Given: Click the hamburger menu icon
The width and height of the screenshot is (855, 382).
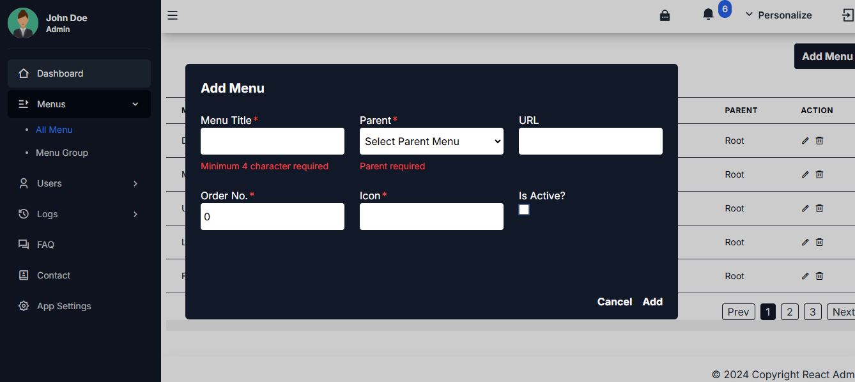Looking at the screenshot, I should click(x=172, y=15).
